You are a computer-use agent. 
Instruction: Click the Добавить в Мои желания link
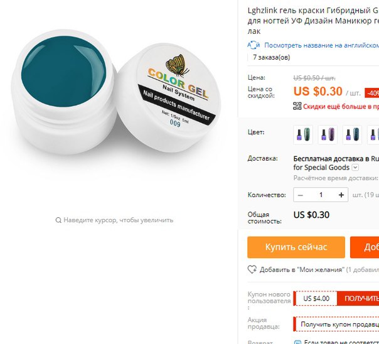point(301,269)
